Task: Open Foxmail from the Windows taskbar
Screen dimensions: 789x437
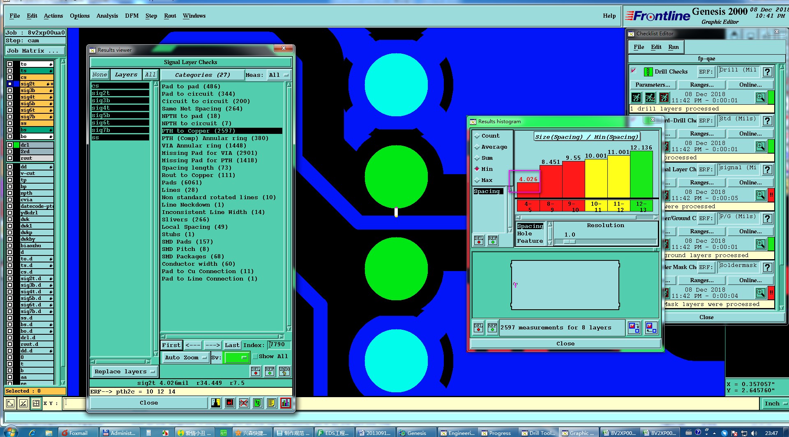Action: pyautogui.click(x=78, y=432)
